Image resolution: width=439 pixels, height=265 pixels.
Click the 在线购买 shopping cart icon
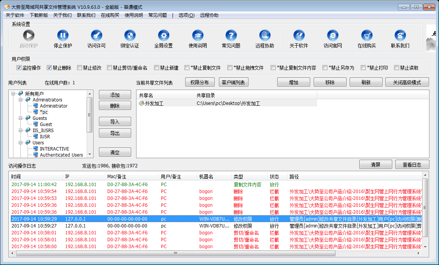click(367, 36)
